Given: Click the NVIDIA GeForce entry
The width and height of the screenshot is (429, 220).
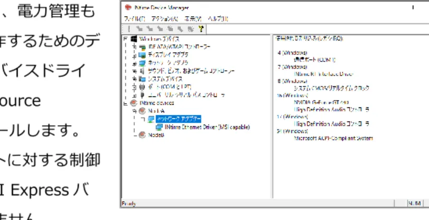Looking at the screenshot, I should coord(321,103).
